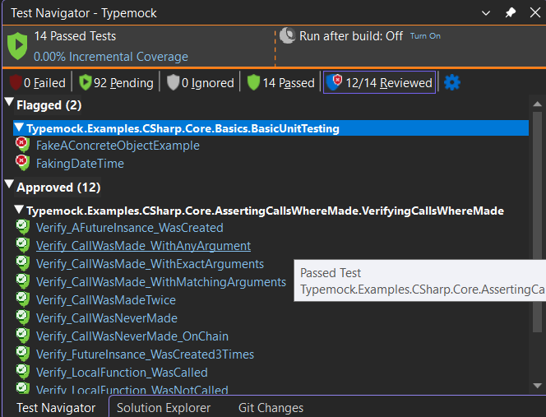Image resolution: width=546 pixels, height=417 pixels.
Task: Open Verify_CallWasMade_WithMatchingArguments test
Action: pyautogui.click(x=161, y=282)
